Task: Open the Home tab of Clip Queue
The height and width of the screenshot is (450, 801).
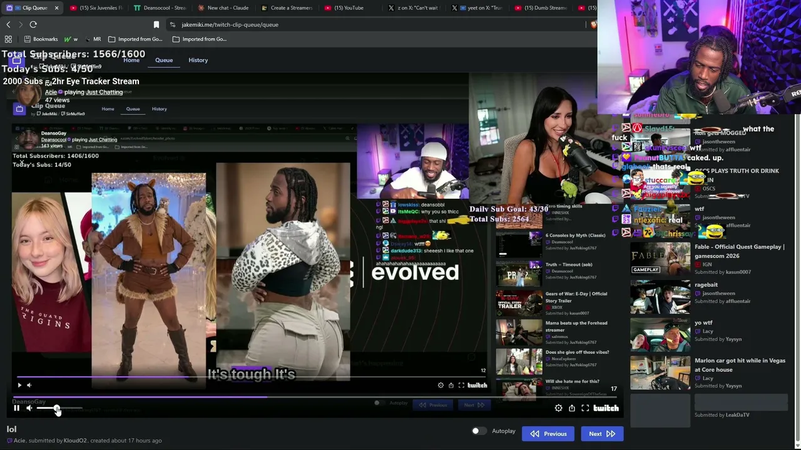Action: (x=131, y=60)
